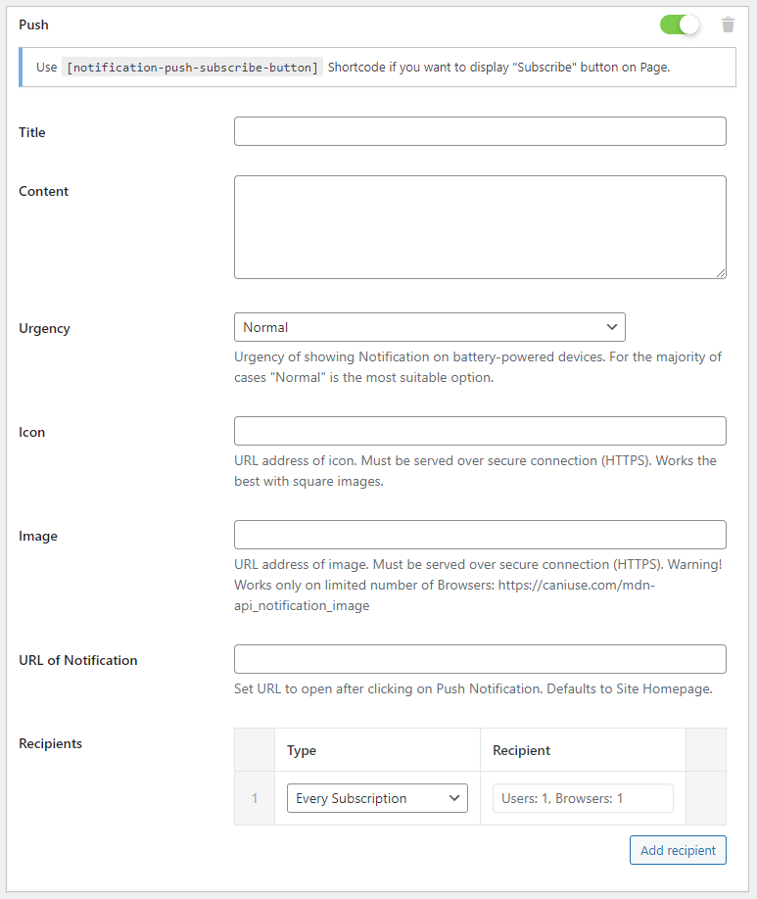Click the Content textarea resize handle
The height and width of the screenshot is (899, 757).
click(721, 273)
